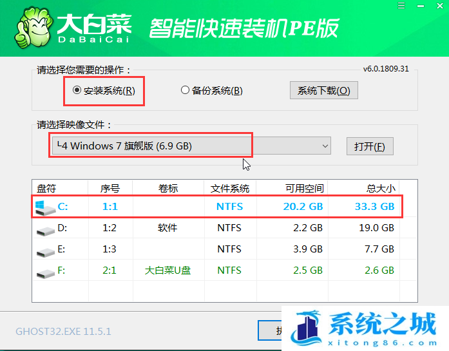
Task: Click the NTFS cell of F: drive
Action: click(229, 270)
